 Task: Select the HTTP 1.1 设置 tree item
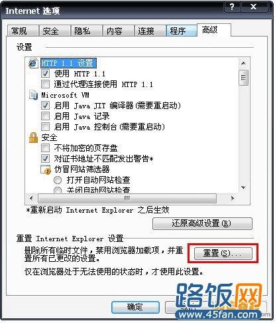(68, 63)
